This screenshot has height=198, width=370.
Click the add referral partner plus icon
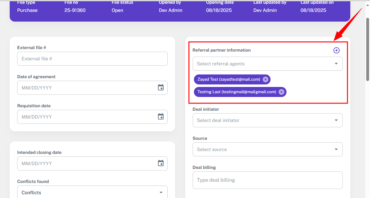coord(336,50)
